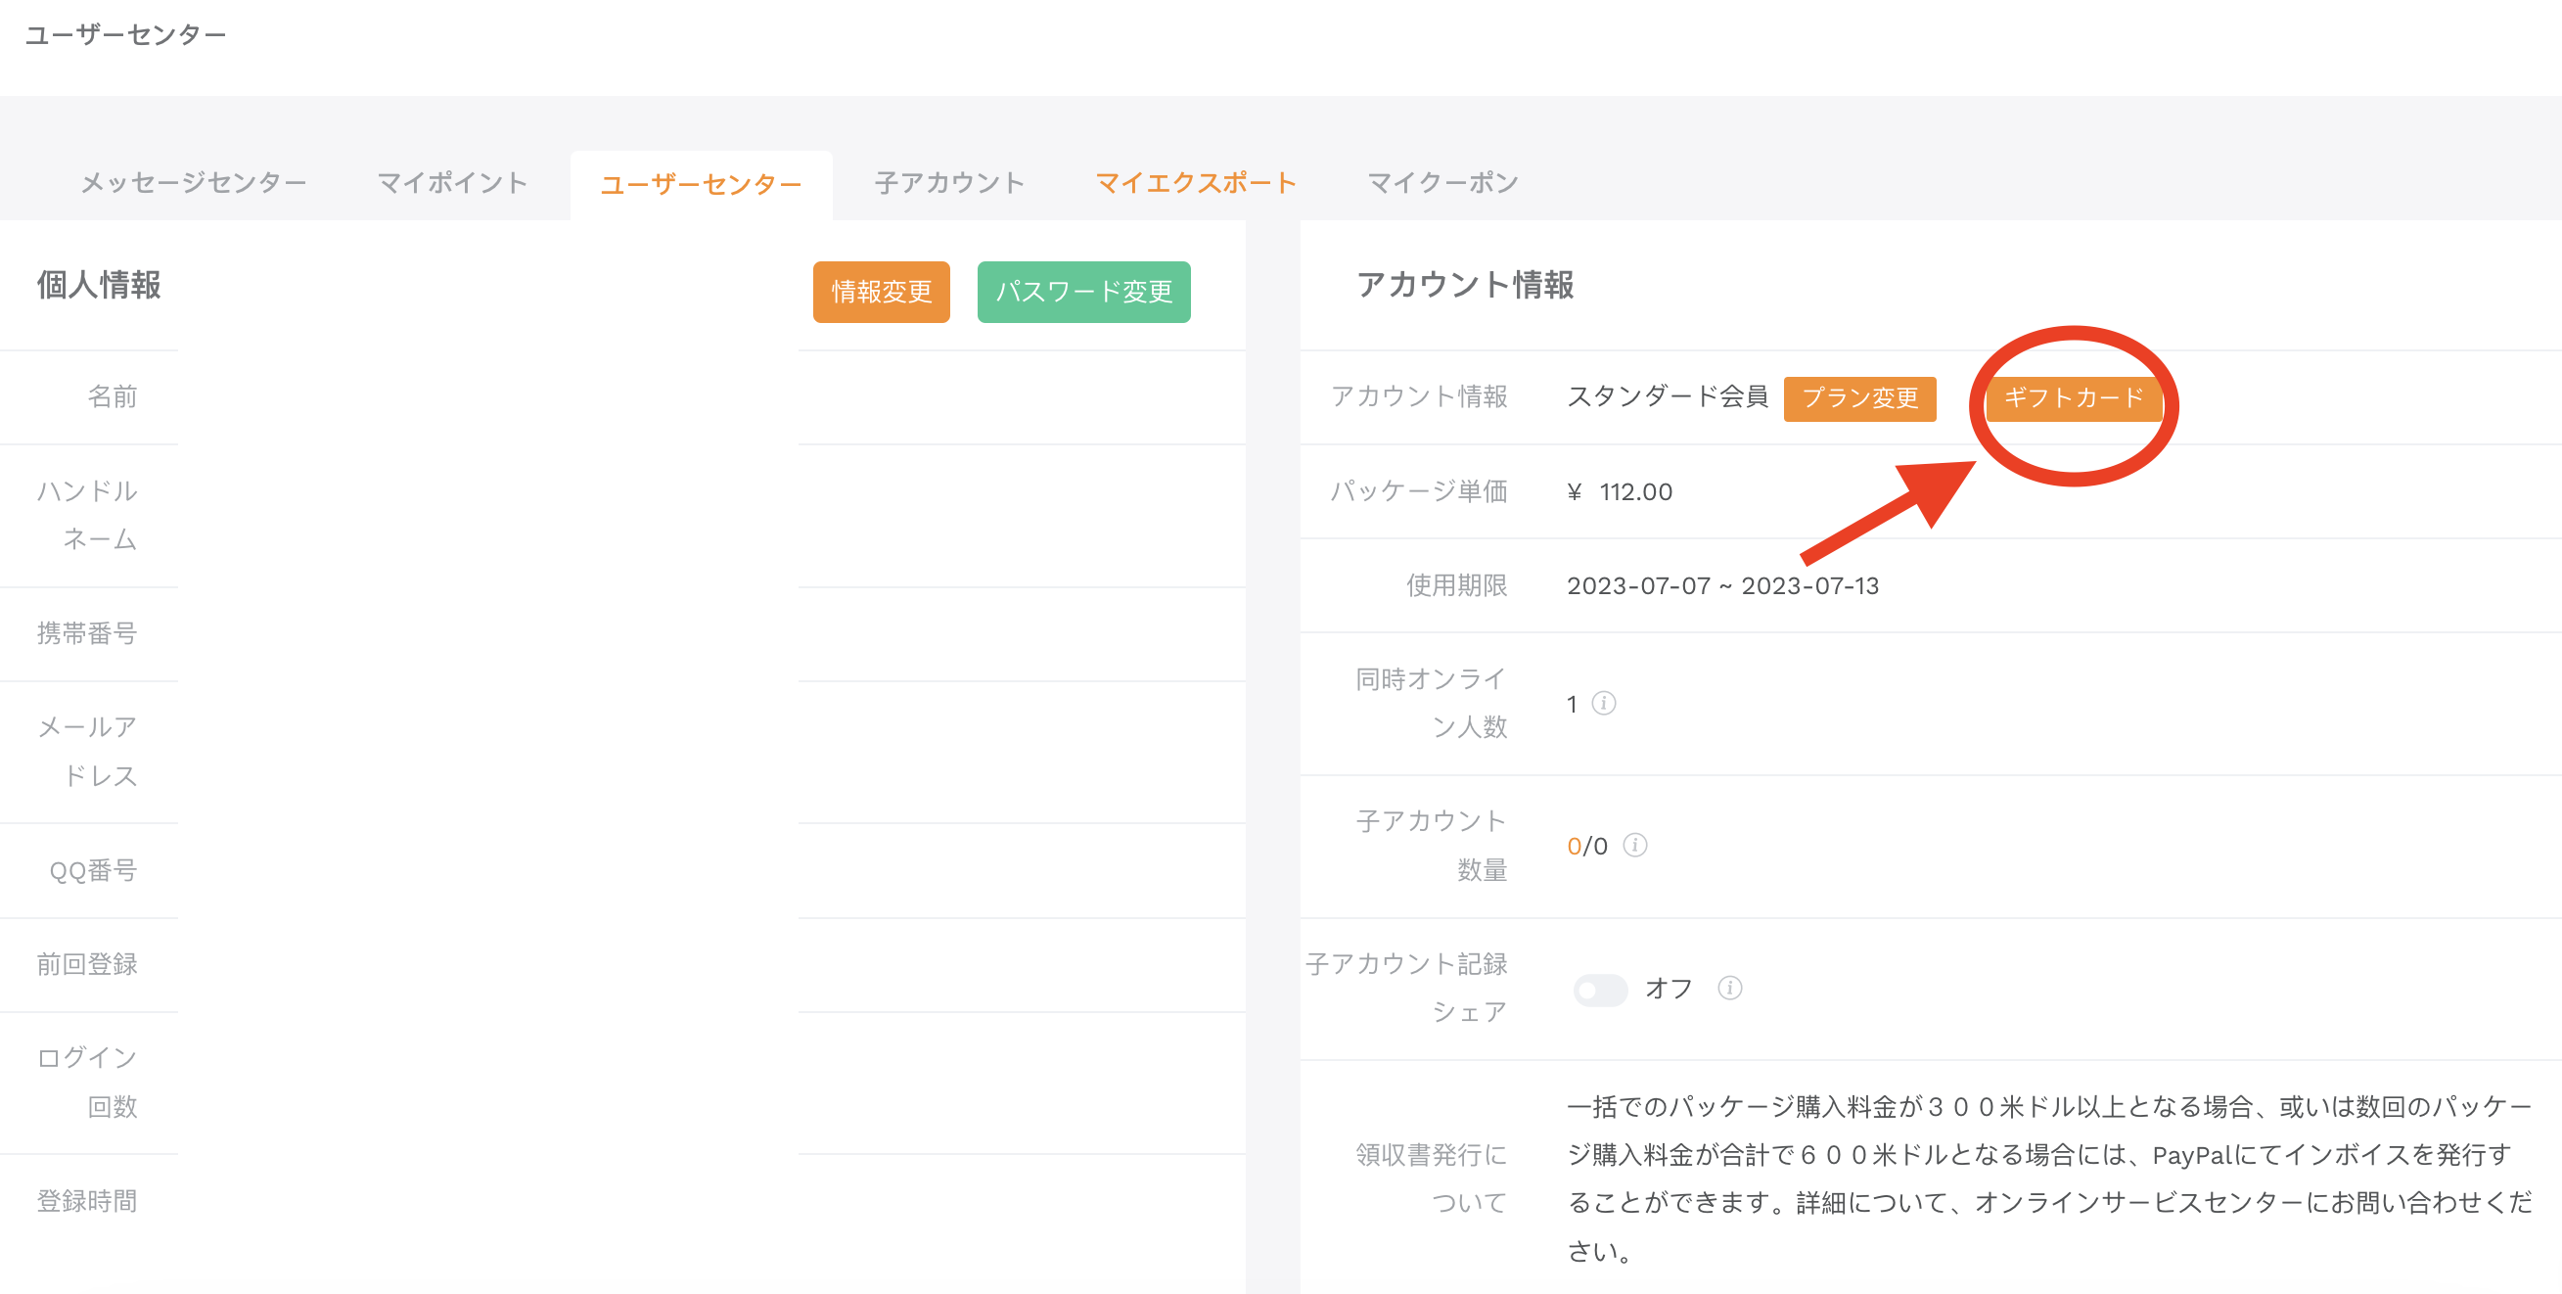The width and height of the screenshot is (2562, 1294).
Task: Click the メールアドレス row label
Action: [87, 752]
